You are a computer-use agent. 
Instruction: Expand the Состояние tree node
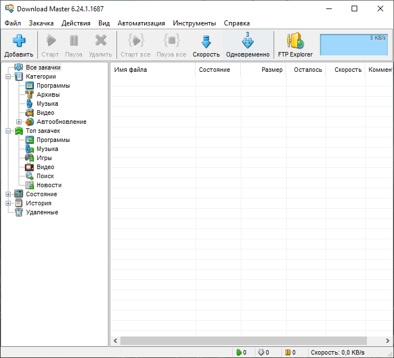point(8,194)
